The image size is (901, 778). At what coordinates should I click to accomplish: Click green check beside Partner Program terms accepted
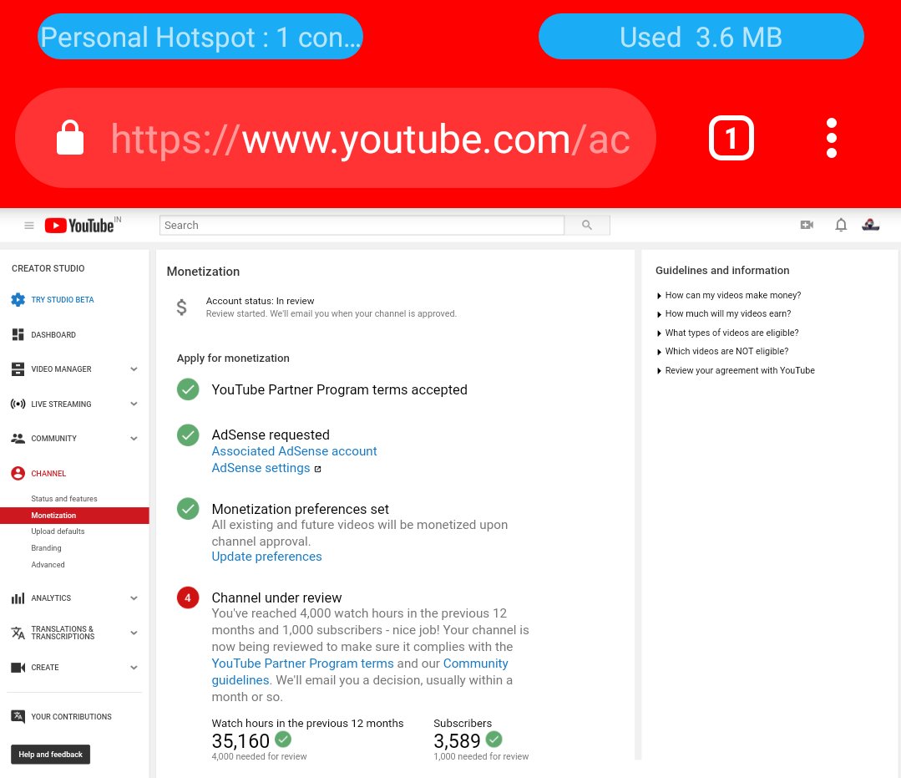click(188, 389)
